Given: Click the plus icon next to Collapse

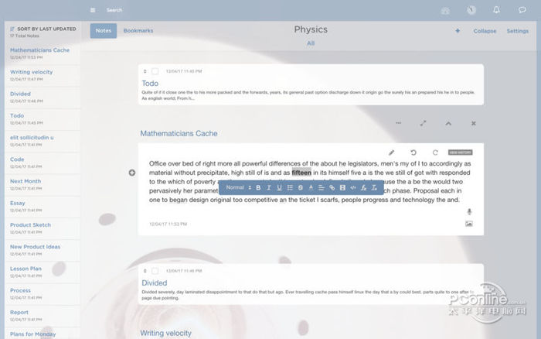Looking at the screenshot, I should pyautogui.click(x=458, y=31).
